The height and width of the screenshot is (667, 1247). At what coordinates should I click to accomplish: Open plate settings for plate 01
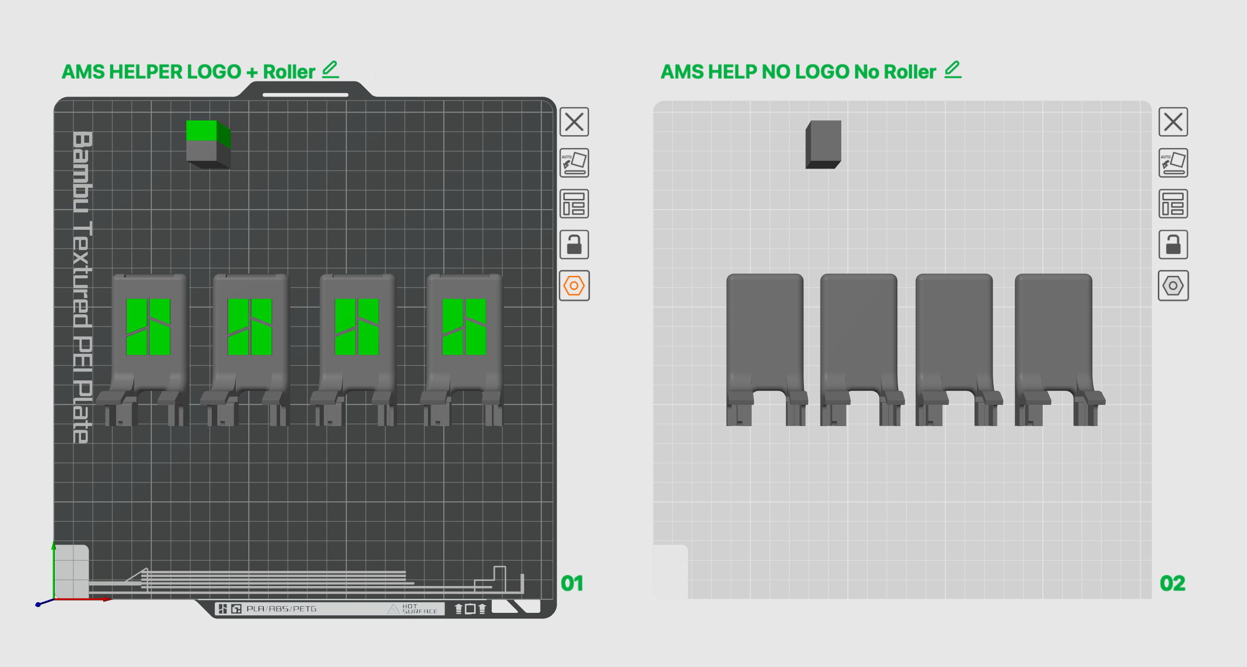pos(574,204)
